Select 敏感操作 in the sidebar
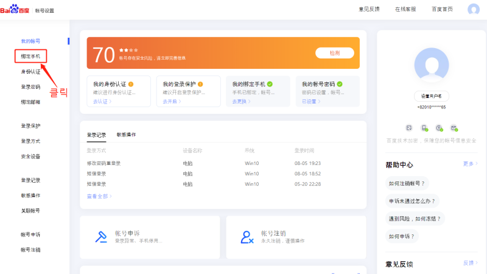Screen dimensions: 487x274 tap(30, 195)
